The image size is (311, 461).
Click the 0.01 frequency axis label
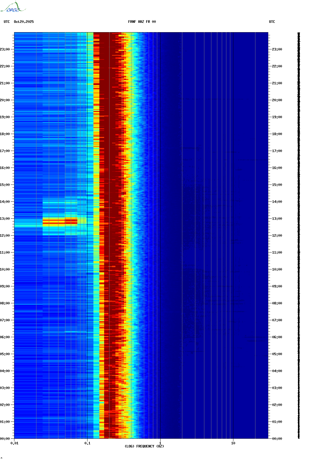coord(14,443)
